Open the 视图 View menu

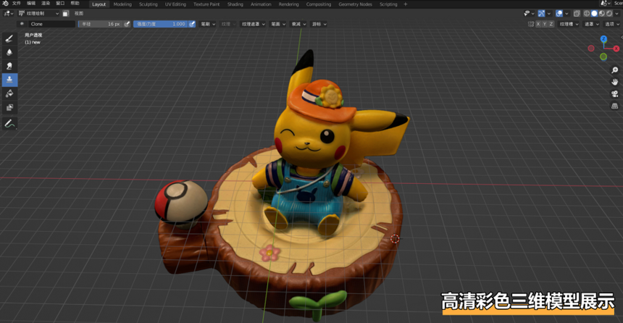(79, 14)
